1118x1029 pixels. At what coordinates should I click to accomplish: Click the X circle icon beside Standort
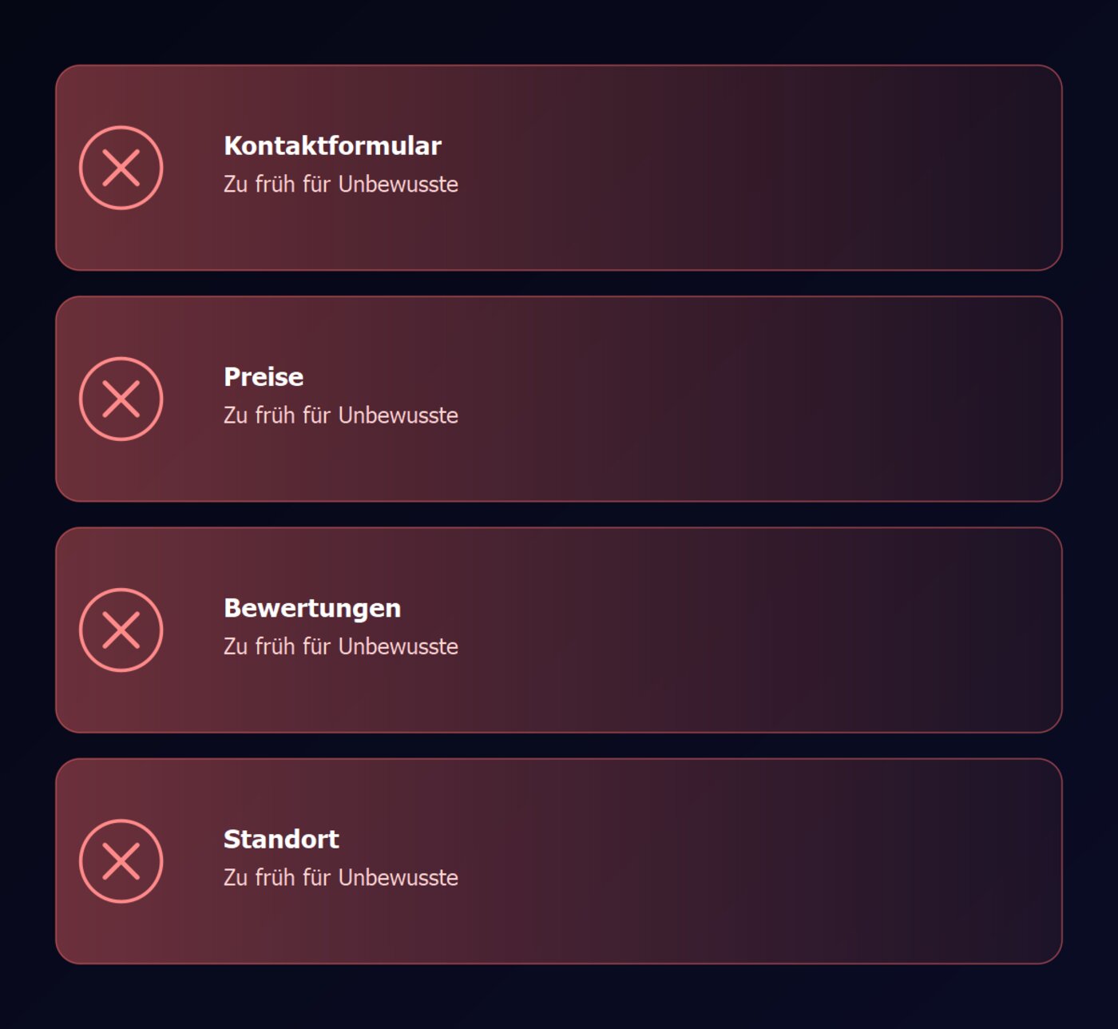[x=121, y=861]
